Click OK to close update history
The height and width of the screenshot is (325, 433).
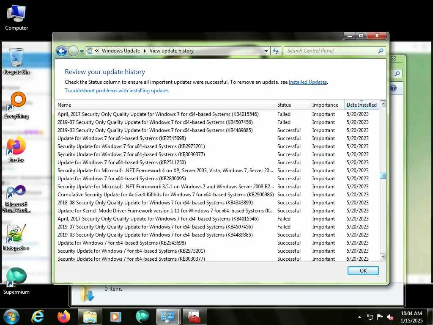coord(363,270)
